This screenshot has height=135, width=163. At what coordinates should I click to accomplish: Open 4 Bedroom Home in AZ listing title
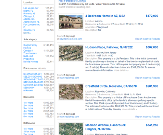105,16
